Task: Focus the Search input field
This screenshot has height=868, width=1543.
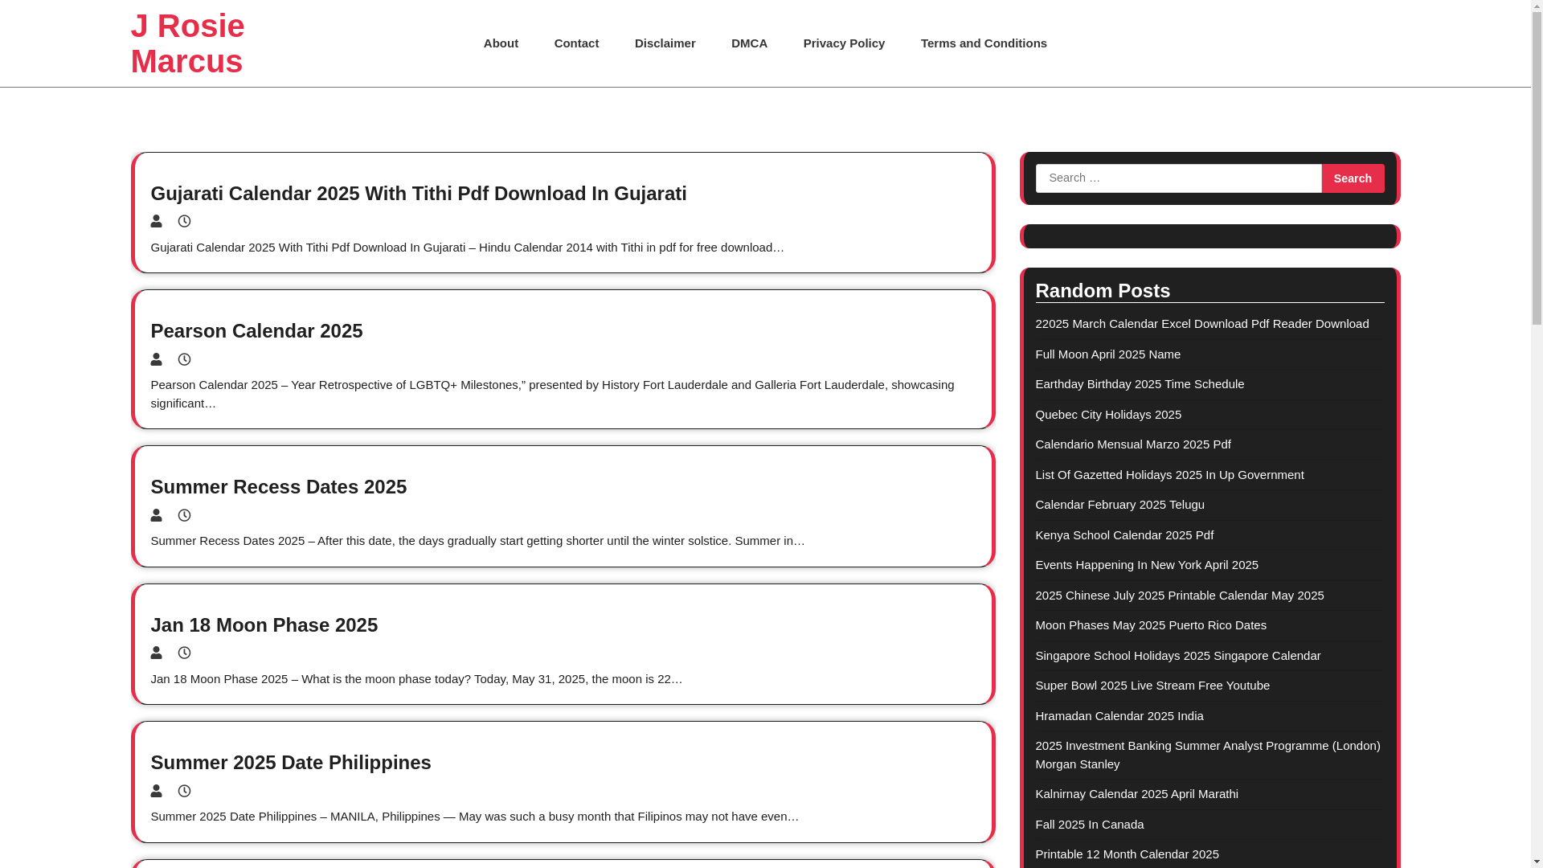Action: click(x=1178, y=178)
